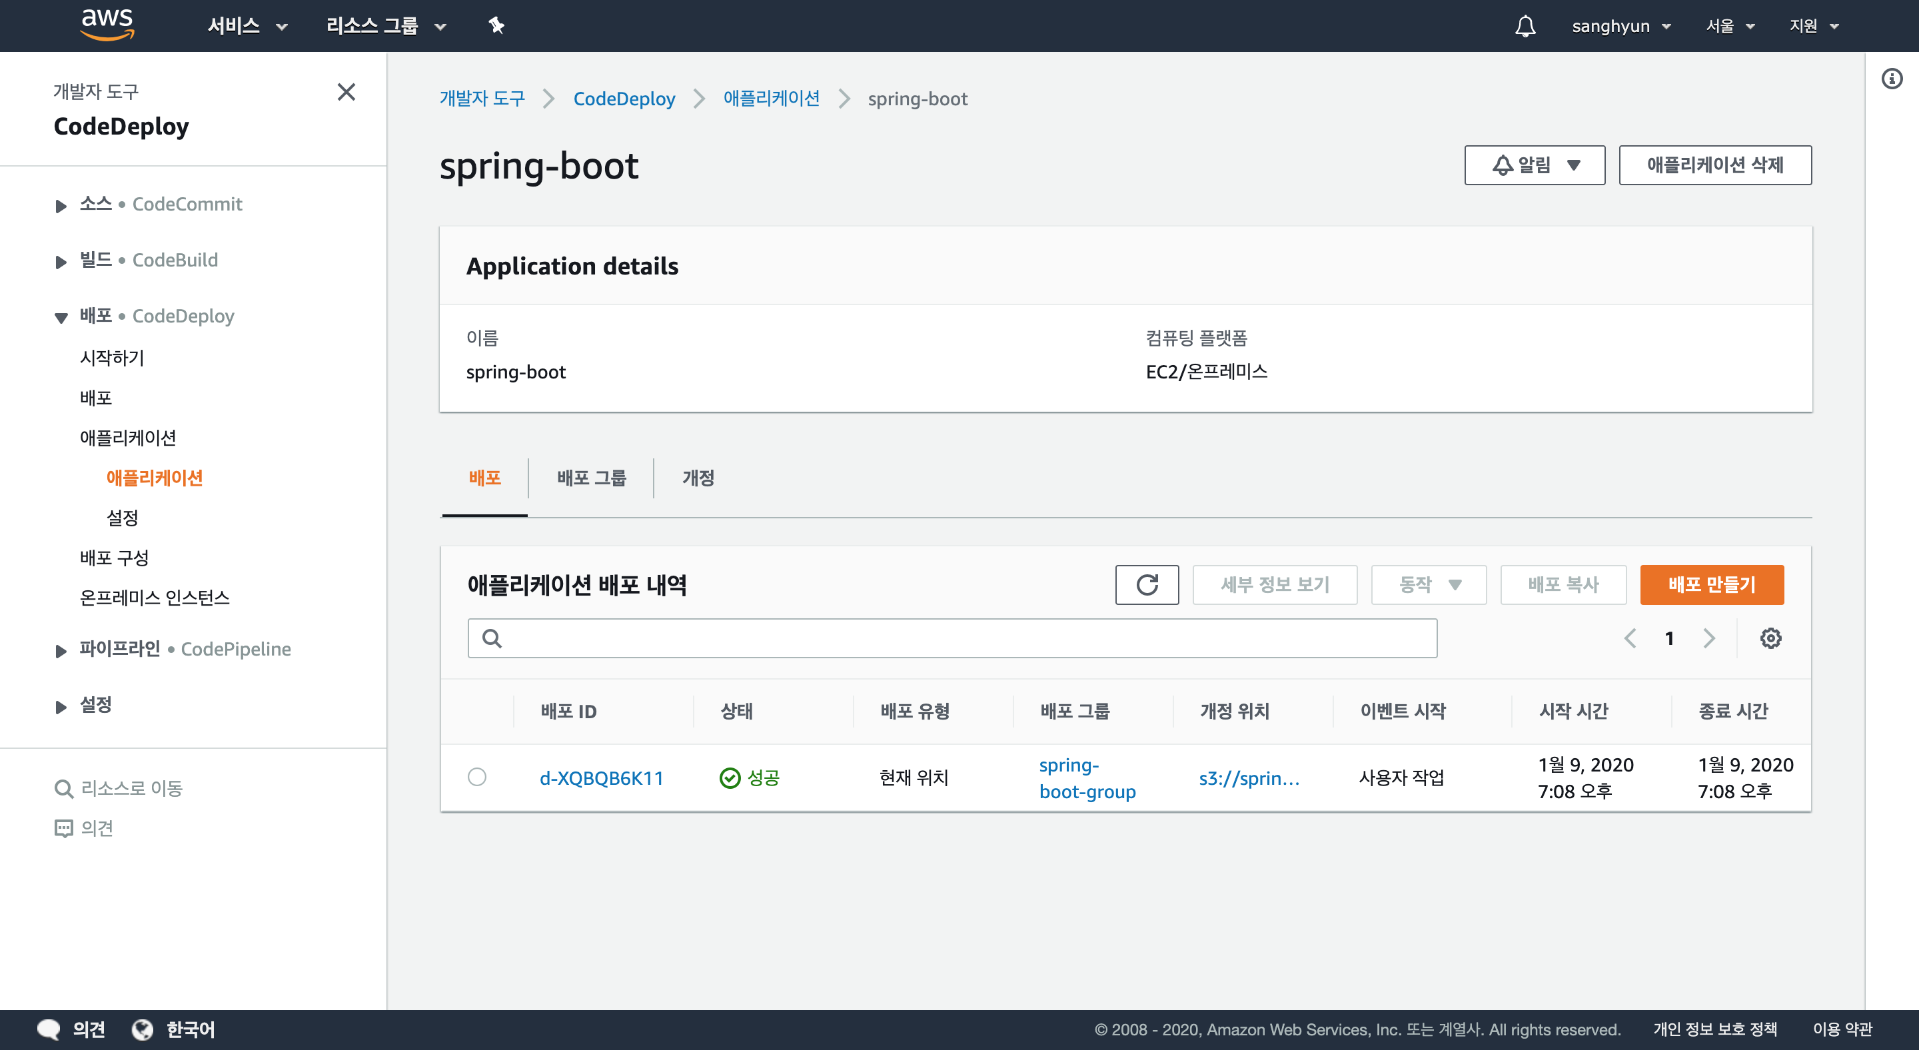The width and height of the screenshot is (1919, 1050).
Task: Collapse the 배포 CodeDeploy section
Action: coord(61,317)
